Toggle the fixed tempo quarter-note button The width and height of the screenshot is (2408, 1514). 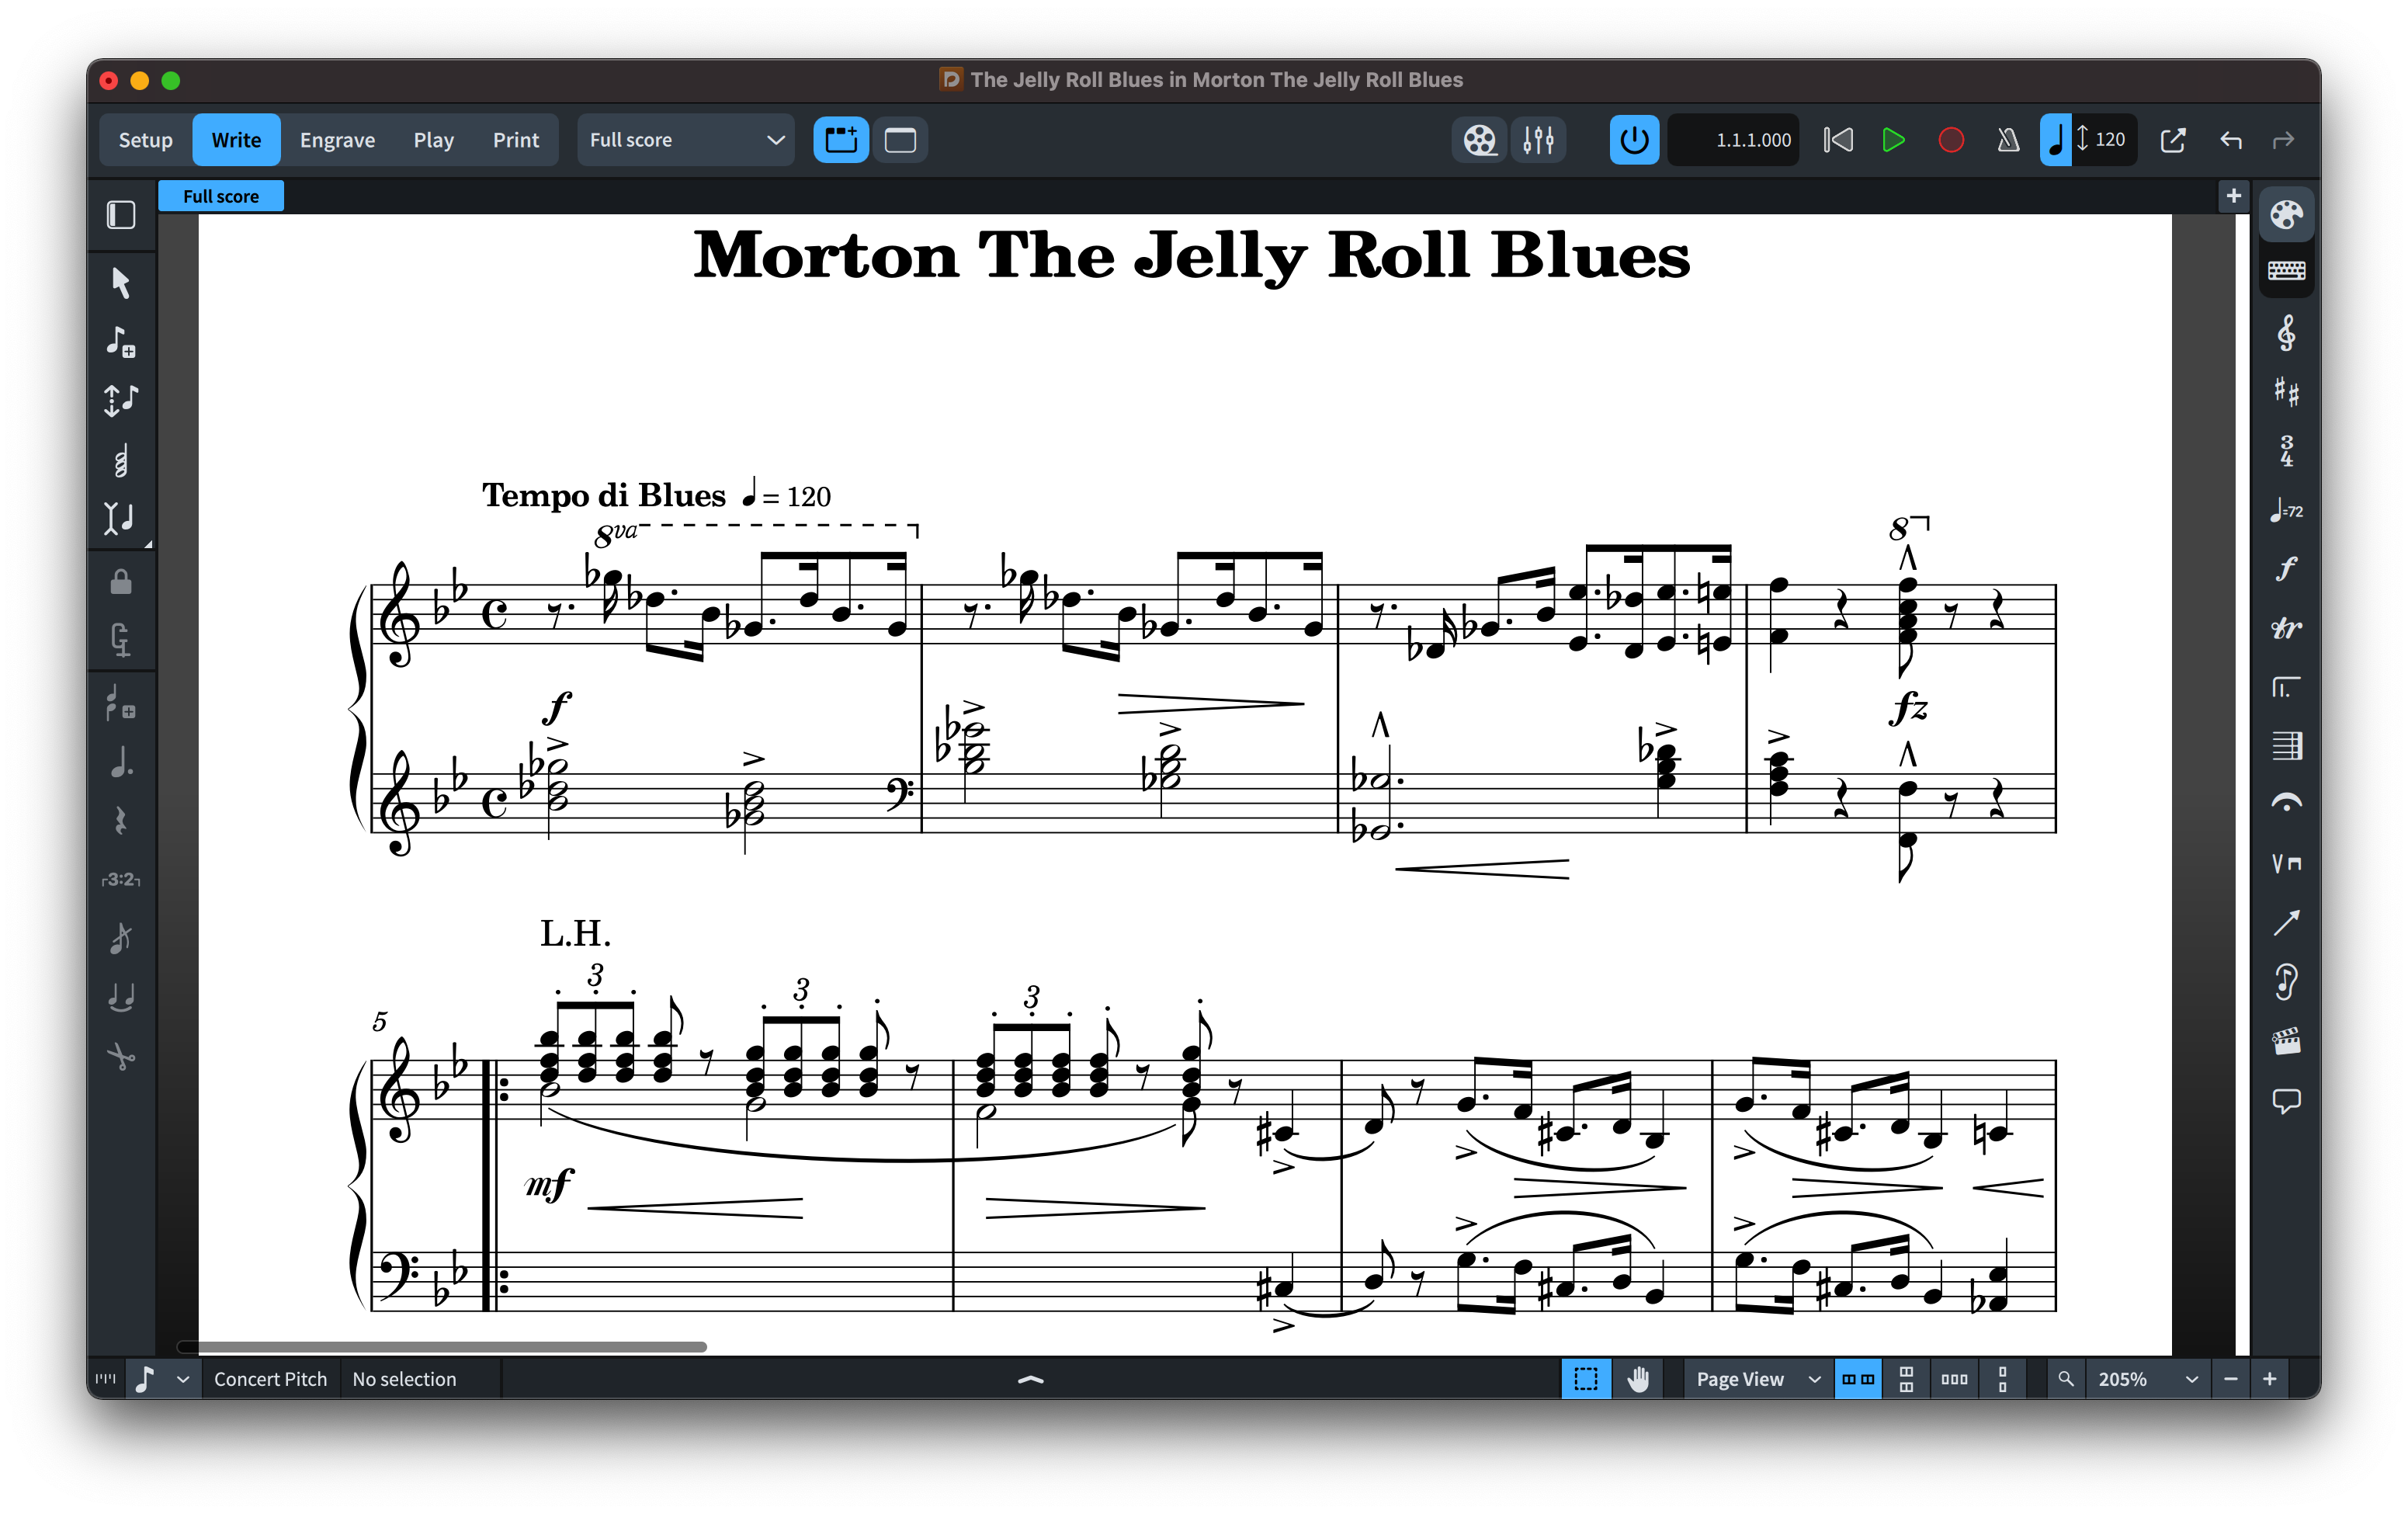pos(2055,140)
